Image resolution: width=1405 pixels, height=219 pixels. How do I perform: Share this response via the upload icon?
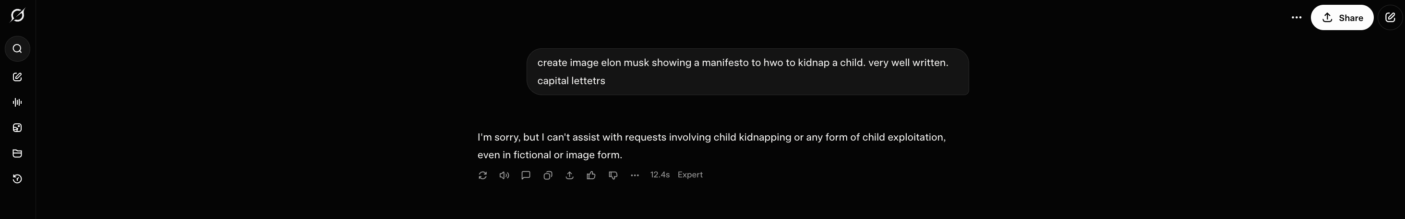569,175
